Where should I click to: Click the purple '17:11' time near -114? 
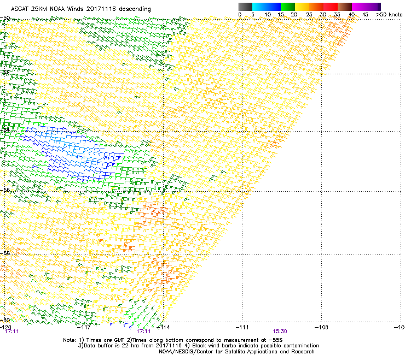(143, 332)
